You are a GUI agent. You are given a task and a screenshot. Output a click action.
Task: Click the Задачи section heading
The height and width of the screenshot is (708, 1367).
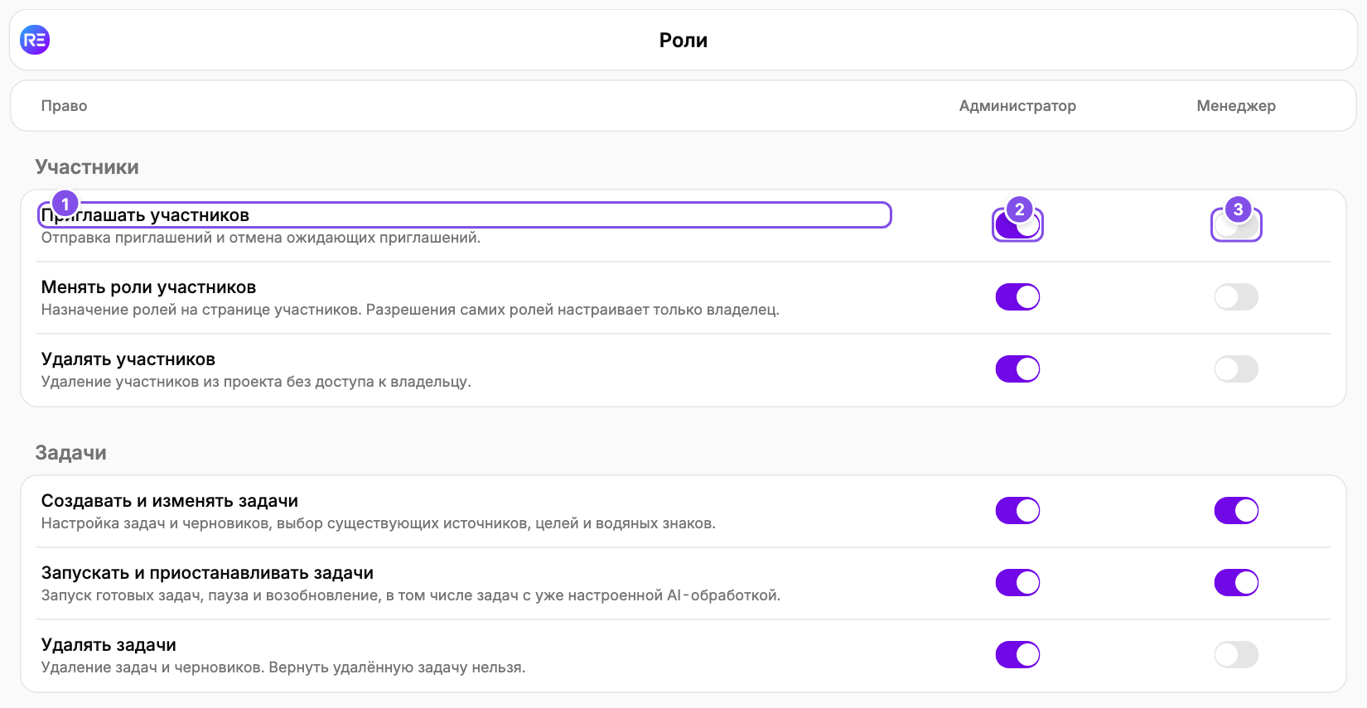(x=70, y=453)
